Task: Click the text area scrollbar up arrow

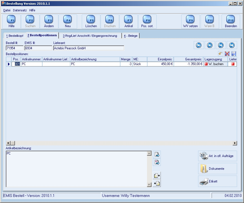Action: tap(149, 153)
